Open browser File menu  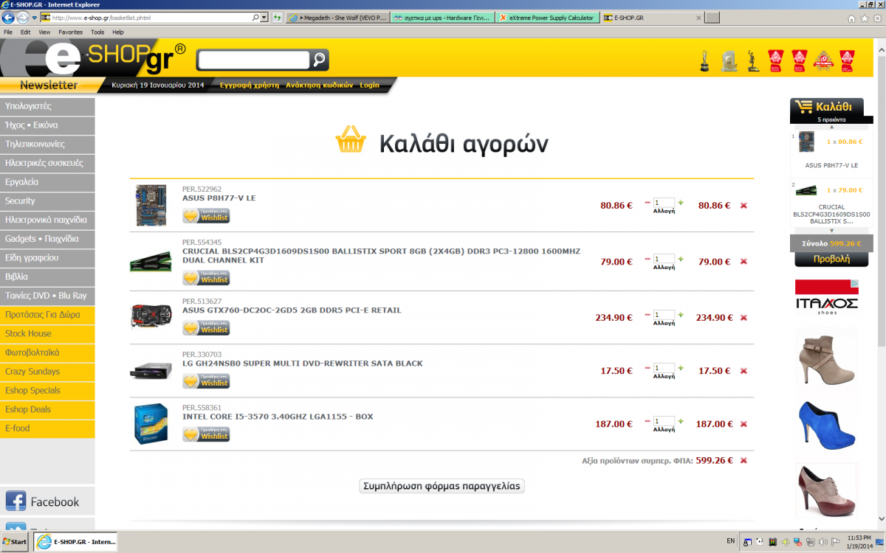[x=8, y=32]
